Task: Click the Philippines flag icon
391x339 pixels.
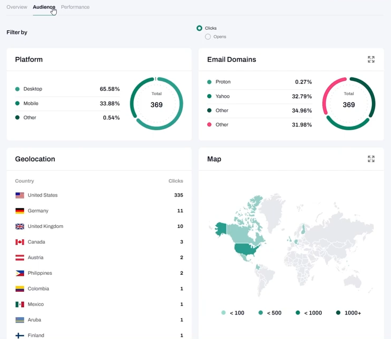Action: click(20, 273)
